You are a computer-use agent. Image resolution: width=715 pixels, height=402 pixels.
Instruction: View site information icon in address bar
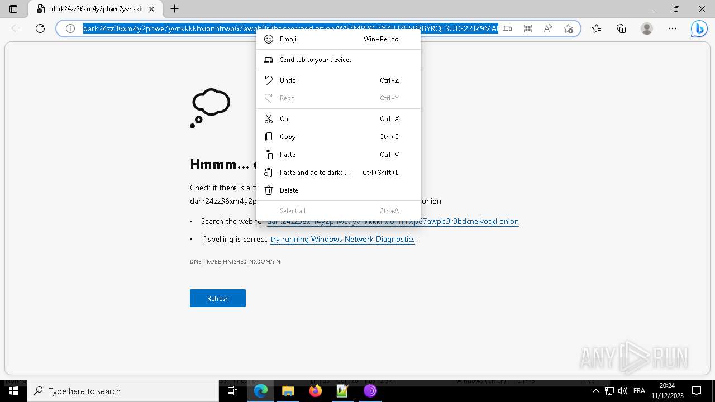pyautogui.click(x=70, y=28)
